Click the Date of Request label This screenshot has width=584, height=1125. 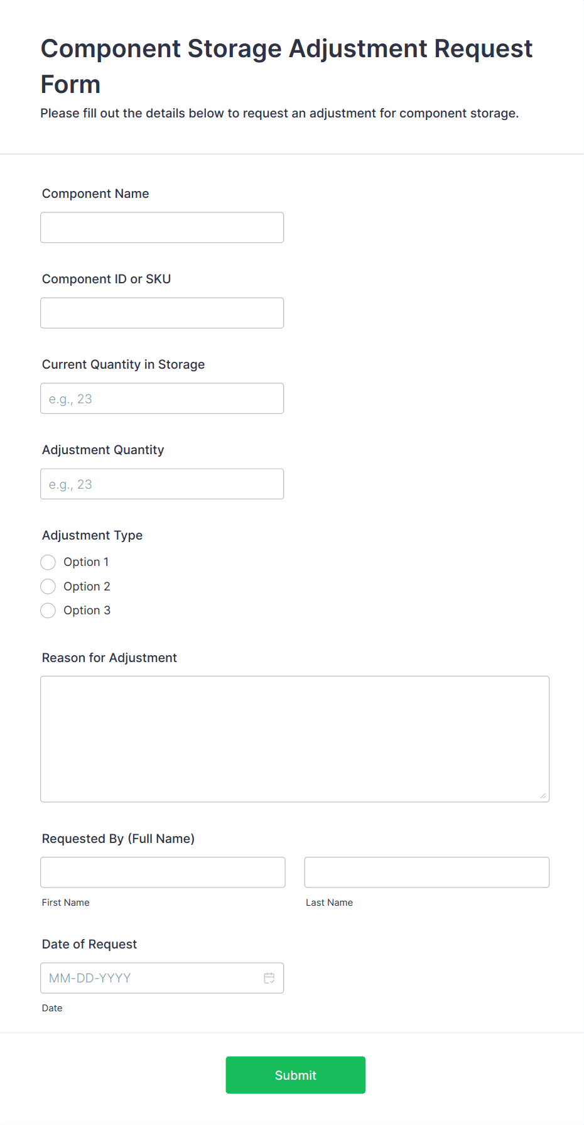(89, 944)
